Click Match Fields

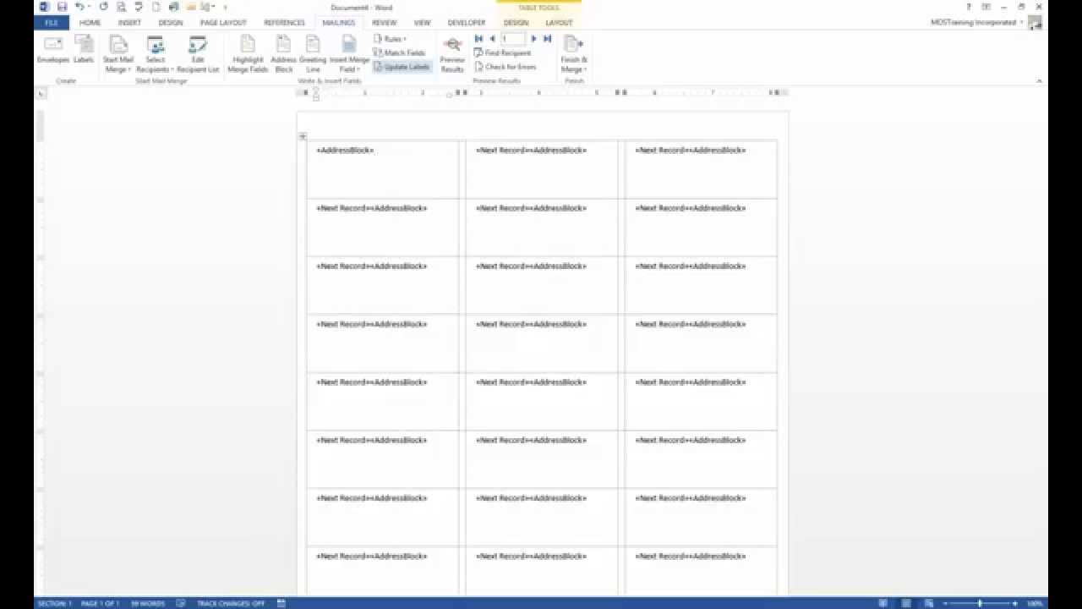[400, 52]
